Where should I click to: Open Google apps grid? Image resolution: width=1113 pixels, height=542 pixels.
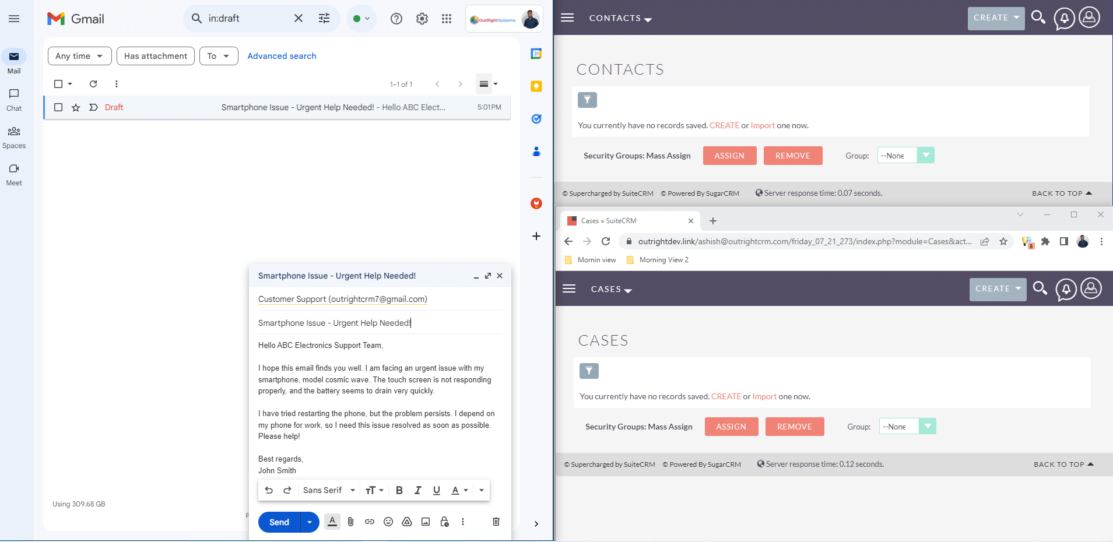(447, 19)
